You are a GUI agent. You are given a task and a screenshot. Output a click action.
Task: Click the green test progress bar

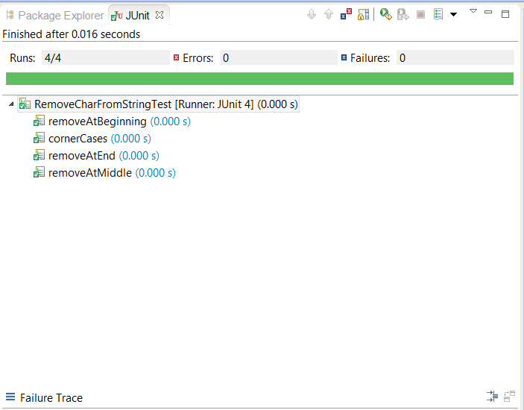(x=259, y=79)
